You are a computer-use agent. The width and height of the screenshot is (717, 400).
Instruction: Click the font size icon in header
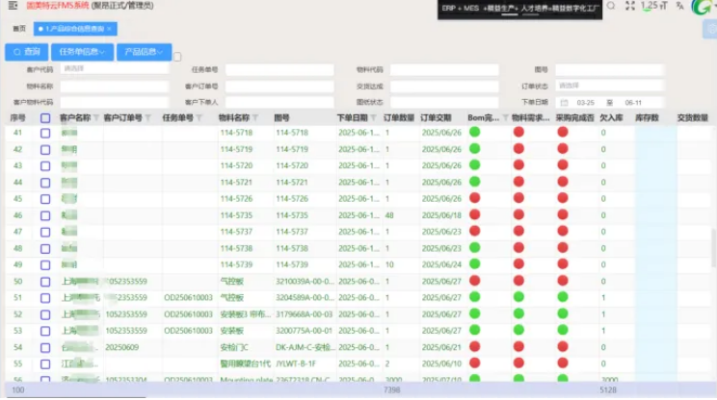[x=653, y=6]
